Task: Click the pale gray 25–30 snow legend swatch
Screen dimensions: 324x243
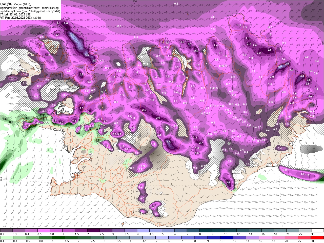Action: 305,231
